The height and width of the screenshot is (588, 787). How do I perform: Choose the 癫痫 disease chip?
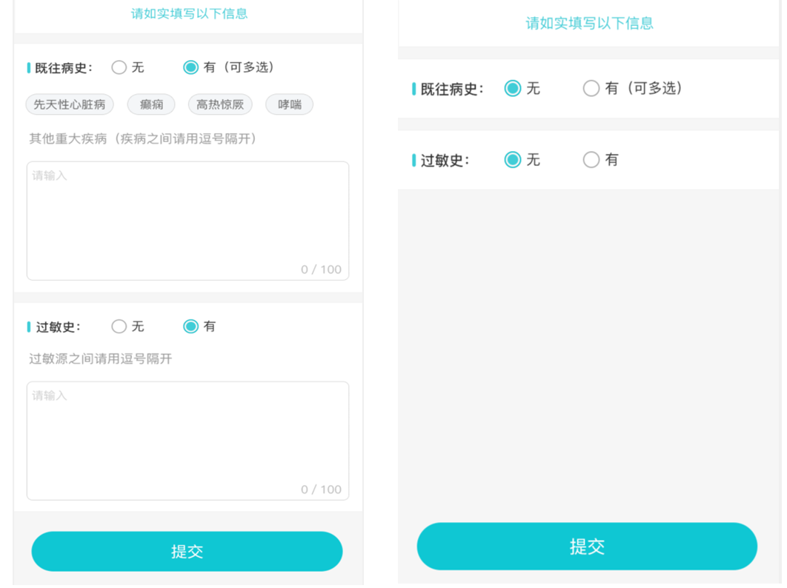[x=151, y=104]
